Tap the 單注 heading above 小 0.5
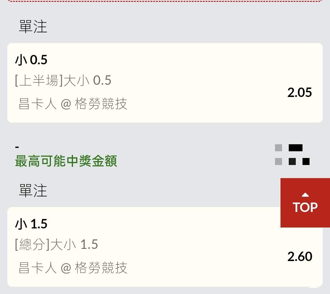Viewport: 330px width, 294px height. click(x=33, y=27)
